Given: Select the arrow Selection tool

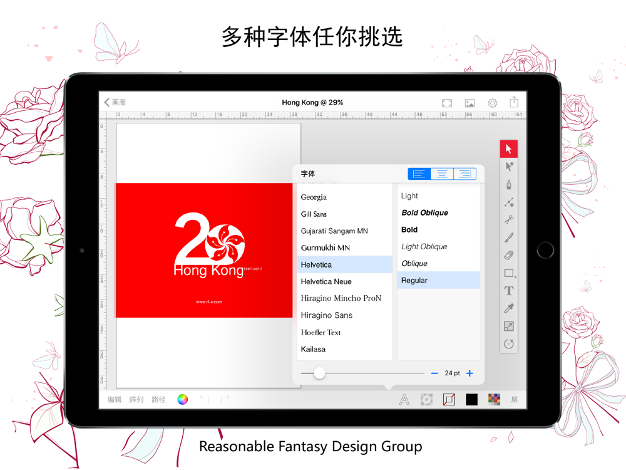Looking at the screenshot, I should [x=508, y=149].
